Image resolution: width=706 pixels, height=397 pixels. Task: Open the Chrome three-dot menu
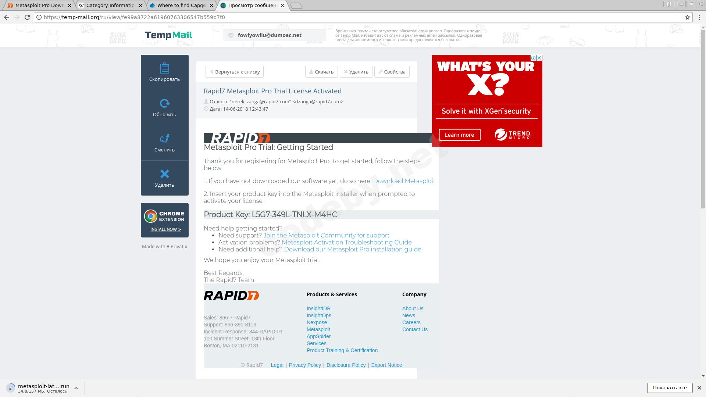[x=699, y=17]
